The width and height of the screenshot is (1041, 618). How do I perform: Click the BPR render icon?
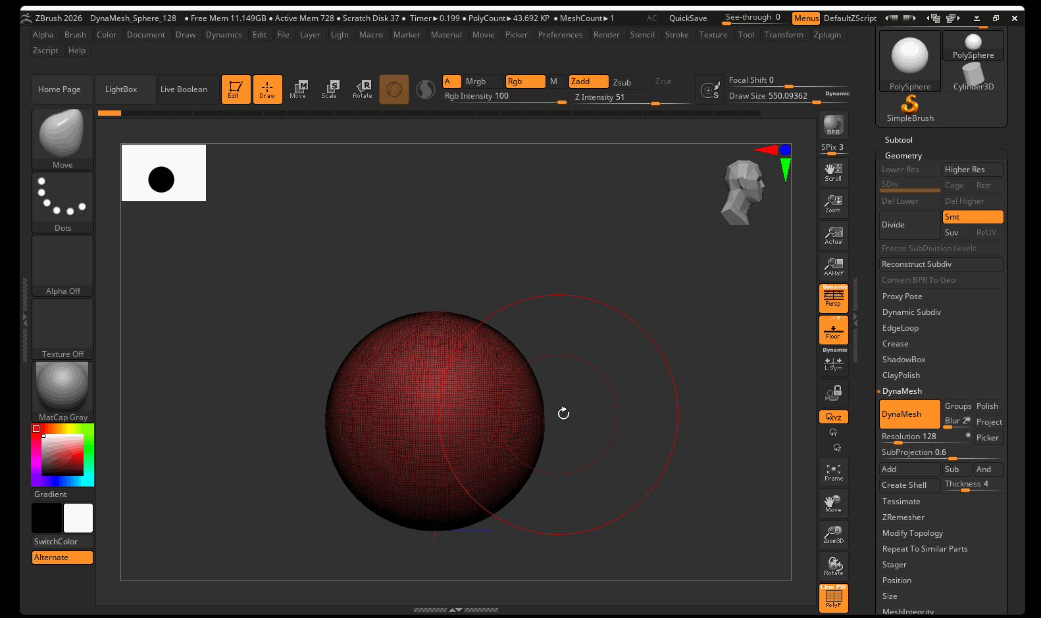click(833, 125)
